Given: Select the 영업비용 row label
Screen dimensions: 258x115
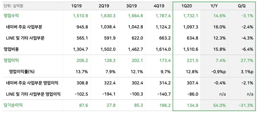Looking at the screenshot, I should 11,49.
